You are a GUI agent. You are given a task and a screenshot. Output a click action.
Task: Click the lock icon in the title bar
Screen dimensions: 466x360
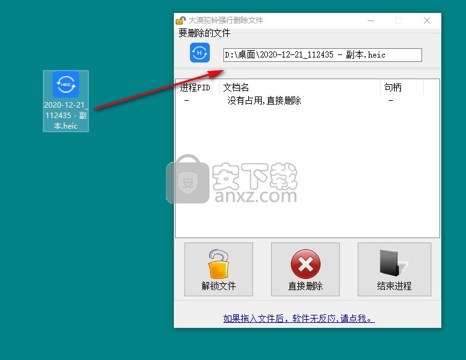click(181, 20)
